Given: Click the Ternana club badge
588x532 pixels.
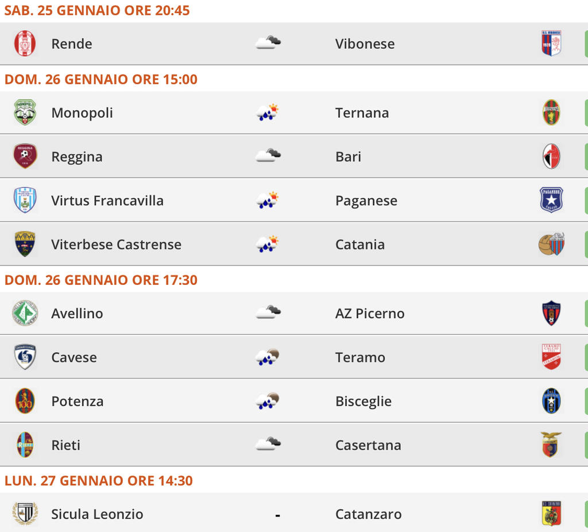Looking at the screenshot, I should click(x=551, y=113).
